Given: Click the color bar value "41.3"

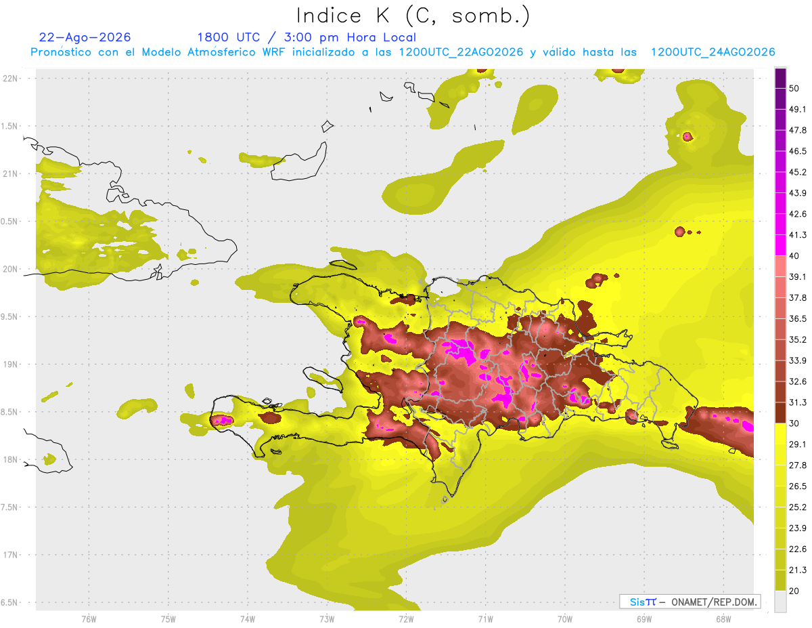Looking at the screenshot, I should click(x=797, y=235).
